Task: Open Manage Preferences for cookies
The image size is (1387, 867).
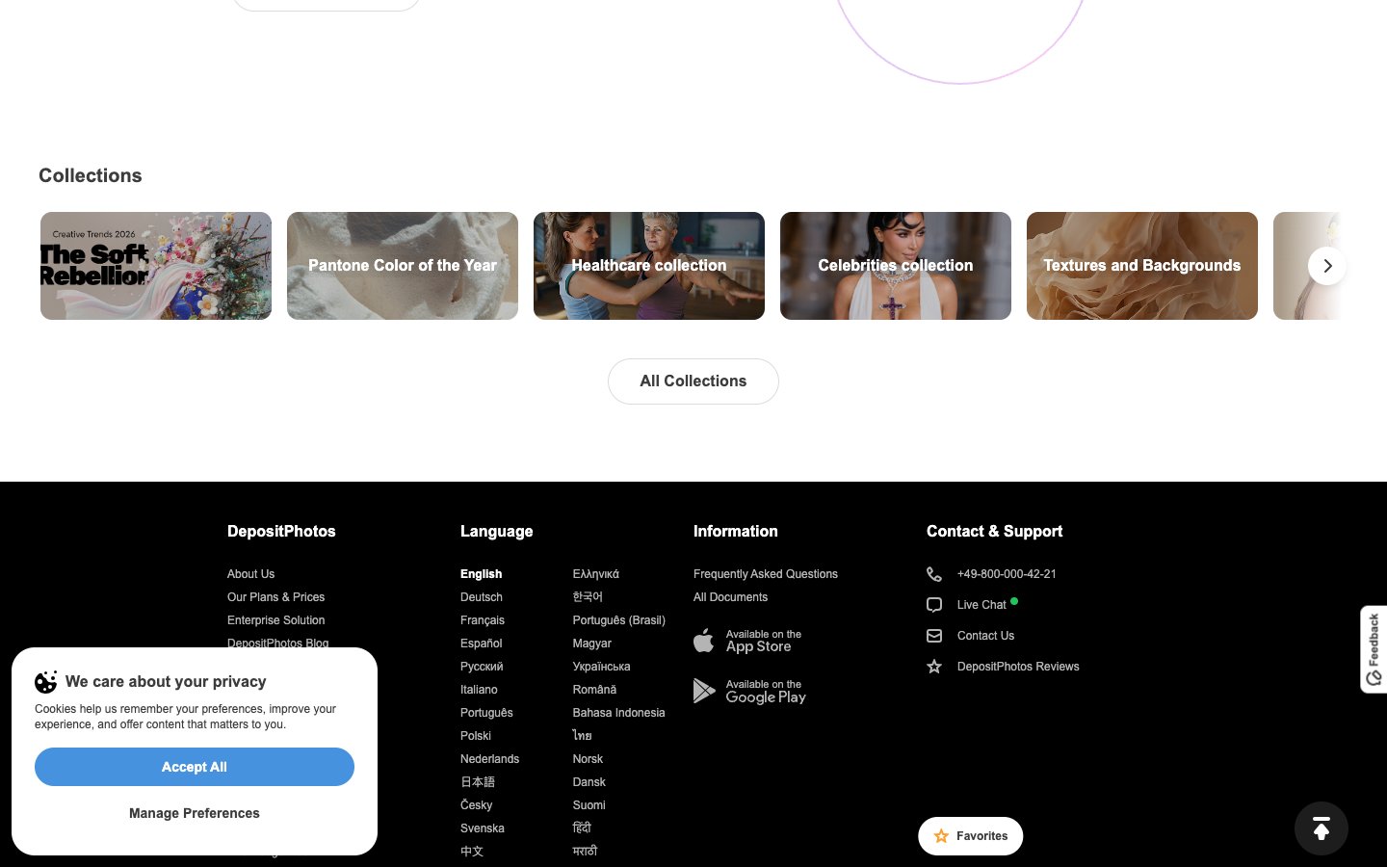Action: [195, 813]
